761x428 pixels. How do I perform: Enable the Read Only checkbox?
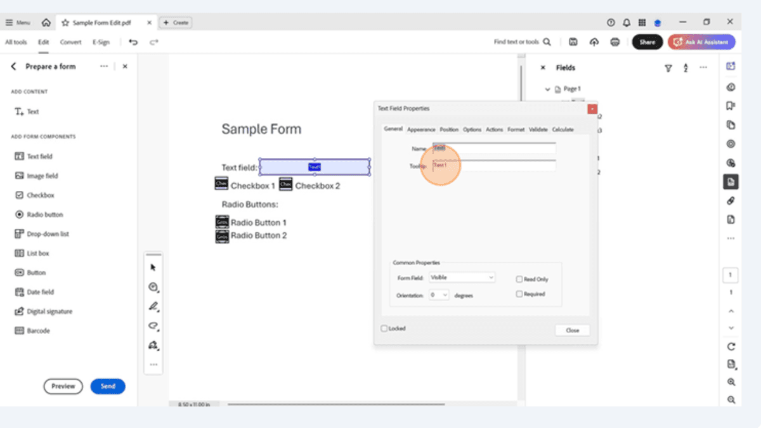click(x=518, y=278)
